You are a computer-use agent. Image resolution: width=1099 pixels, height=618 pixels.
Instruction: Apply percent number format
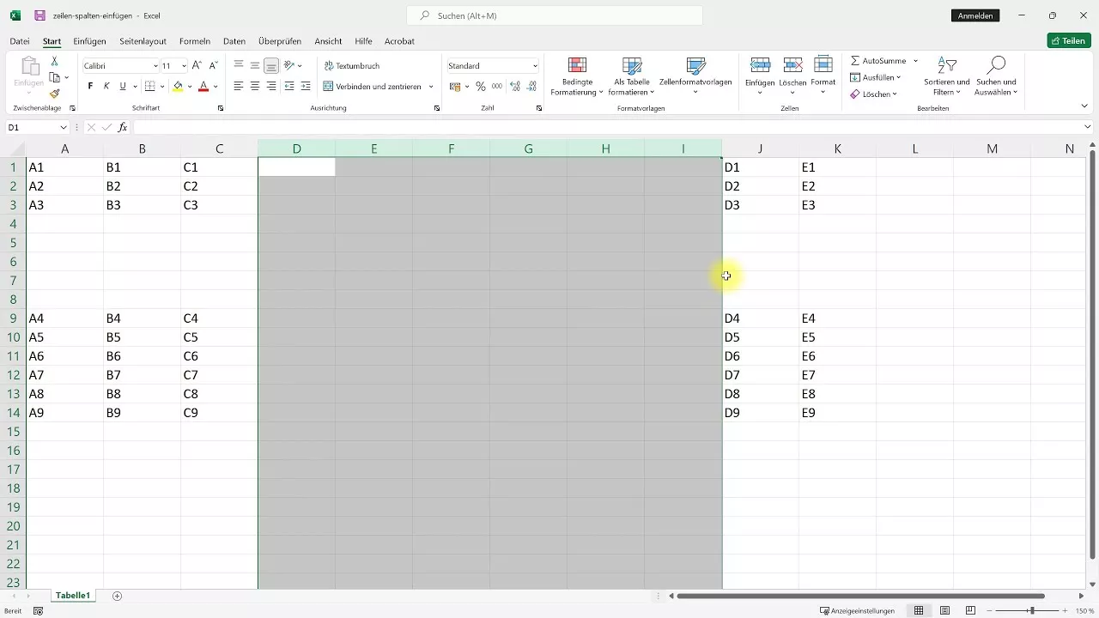click(x=481, y=86)
